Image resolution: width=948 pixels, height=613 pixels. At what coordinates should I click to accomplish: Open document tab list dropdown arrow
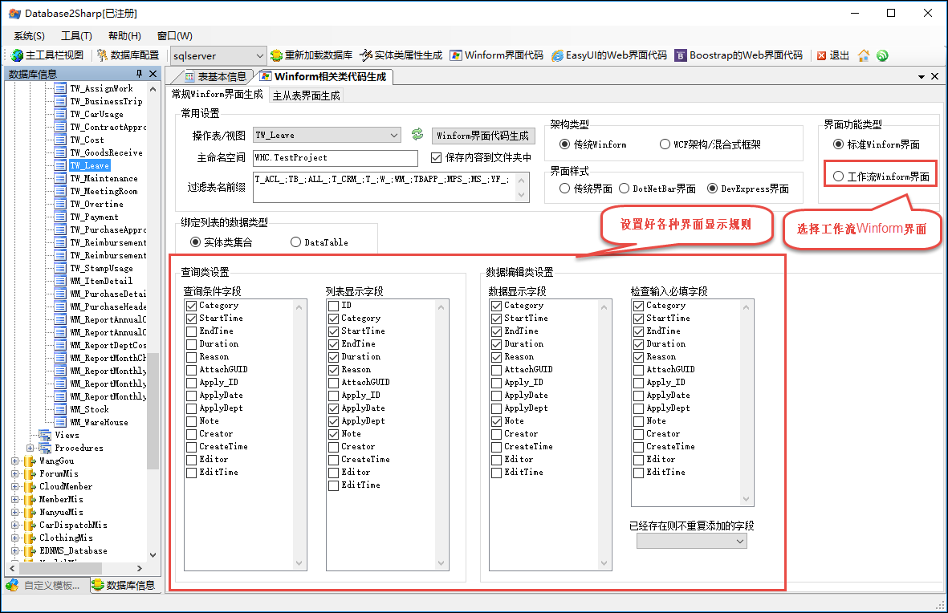[x=922, y=77]
